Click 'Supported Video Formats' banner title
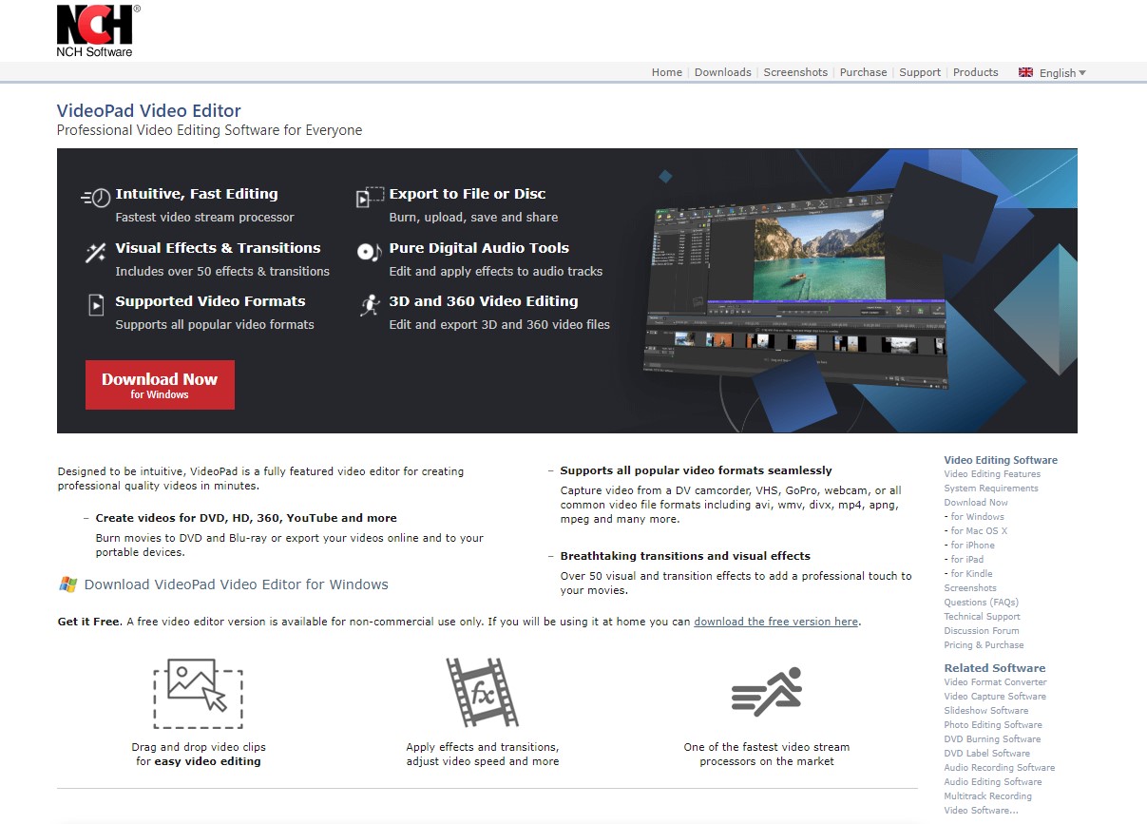 click(x=210, y=301)
